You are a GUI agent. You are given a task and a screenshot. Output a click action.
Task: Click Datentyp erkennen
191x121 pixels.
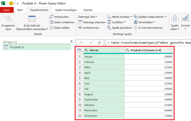[92, 22]
